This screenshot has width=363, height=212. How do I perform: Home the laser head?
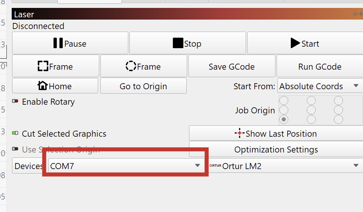[x=55, y=86]
